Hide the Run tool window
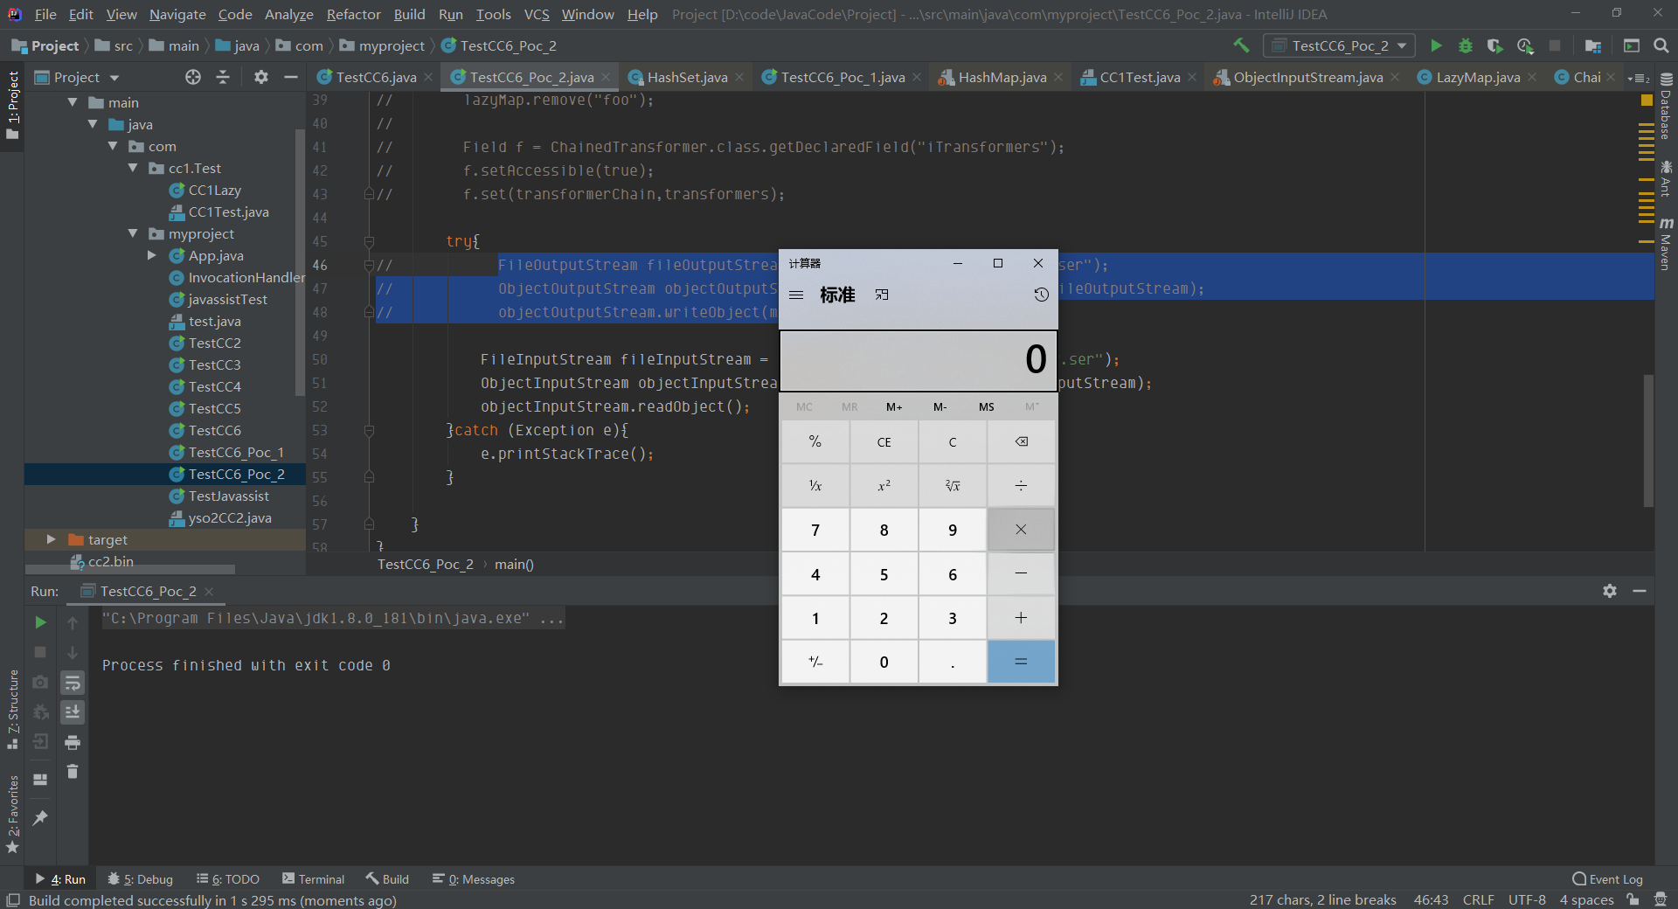Viewport: 1678px width, 909px height. click(x=1640, y=591)
